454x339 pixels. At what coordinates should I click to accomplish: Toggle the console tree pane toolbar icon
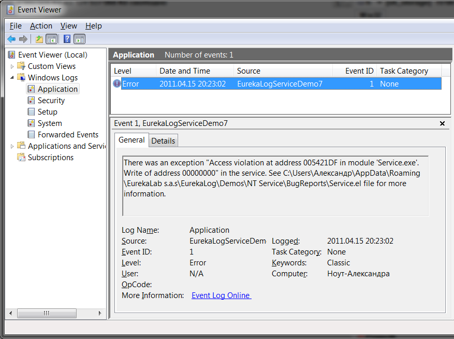click(x=52, y=39)
